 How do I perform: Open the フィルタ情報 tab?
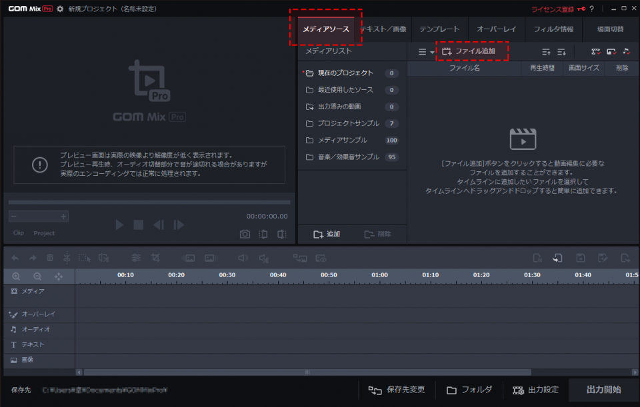point(553,29)
